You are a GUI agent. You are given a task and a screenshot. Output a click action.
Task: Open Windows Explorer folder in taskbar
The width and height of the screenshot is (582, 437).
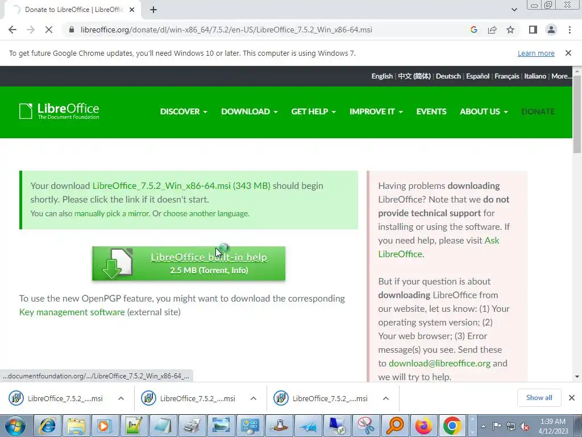tap(76, 426)
